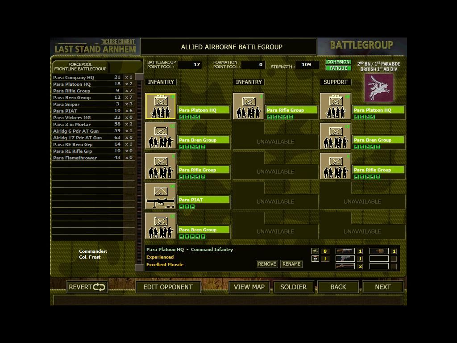This screenshot has width=457, height=343.
Task: Click the Para Platoon HQ name label under Support
Action: pos(378,110)
